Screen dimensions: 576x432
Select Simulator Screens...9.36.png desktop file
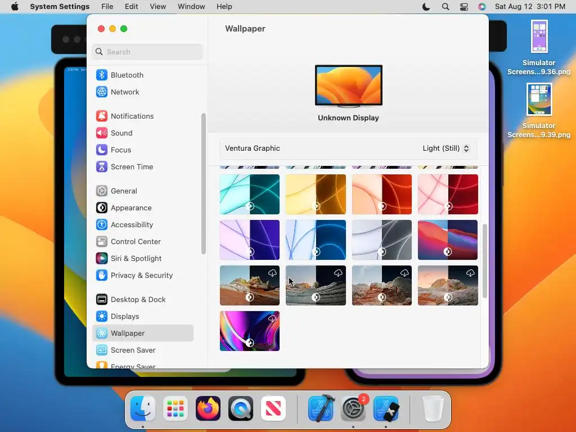[539, 48]
